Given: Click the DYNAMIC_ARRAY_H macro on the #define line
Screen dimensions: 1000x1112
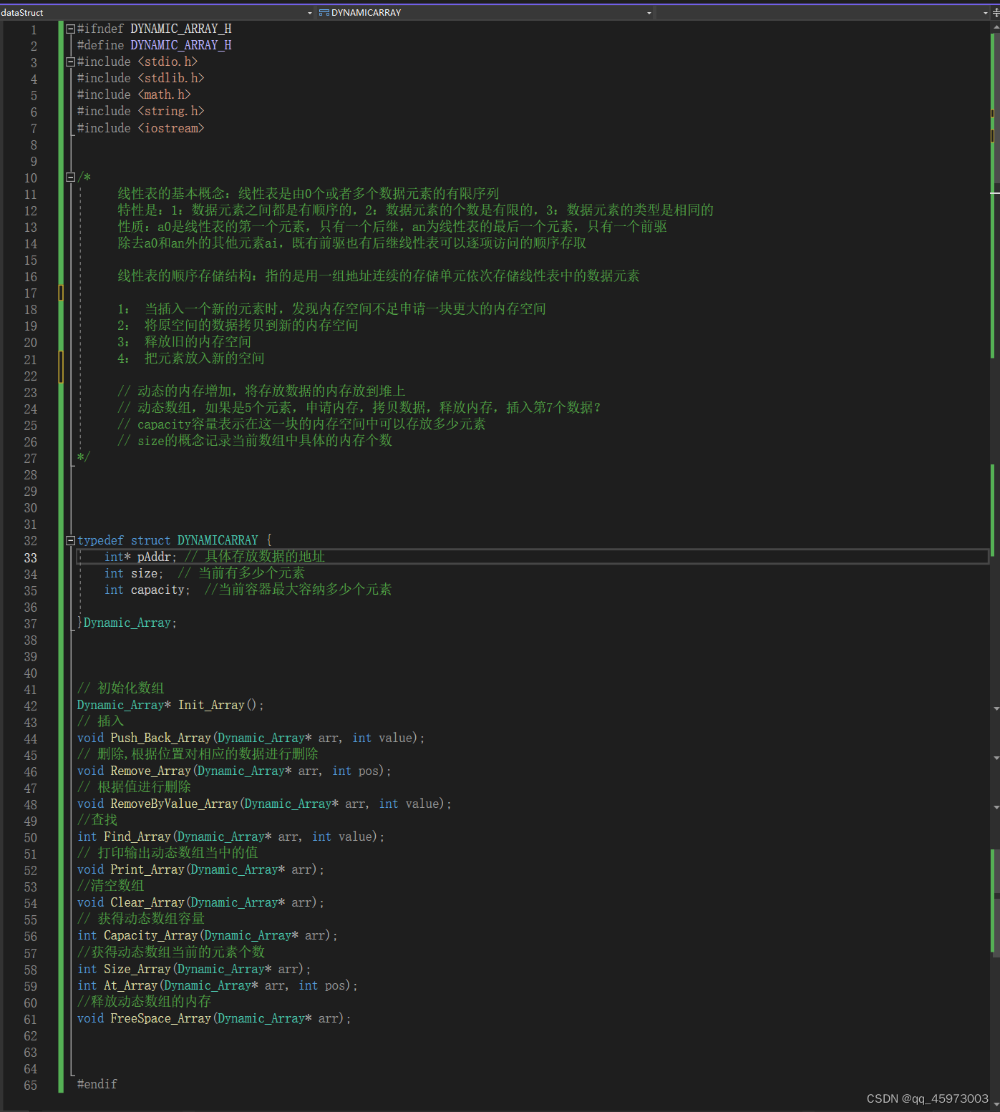Looking at the screenshot, I should tap(180, 45).
